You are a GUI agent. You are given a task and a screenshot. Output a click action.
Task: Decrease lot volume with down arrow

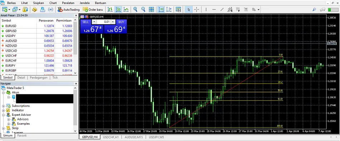coord(94,22)
